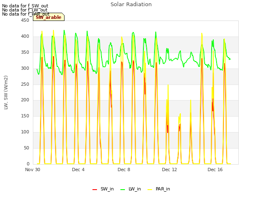Toggle the LW_in legend entry
This screenshot has width=263, height=197.
coord(131,189)
